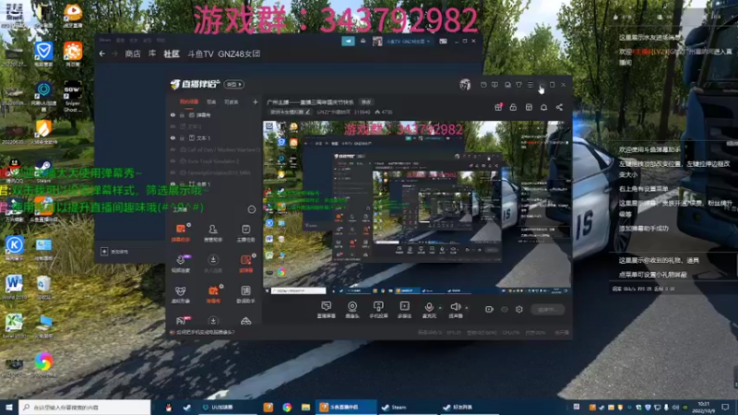Open the 虚拟形象 tool
The height and width of the screenshot is (415, 738).
180,294
